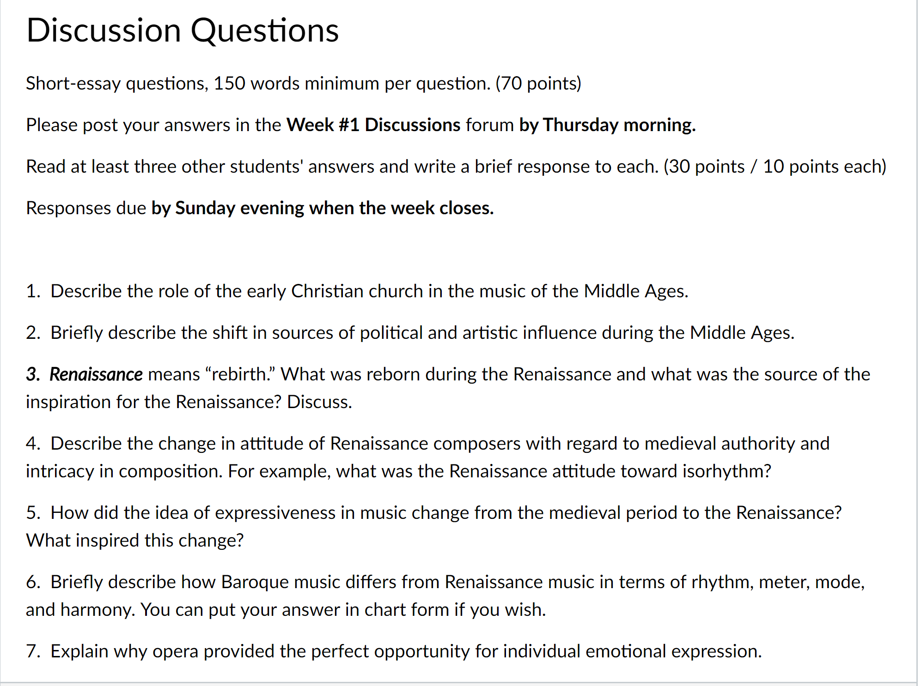Select question 2 about political and artistic influence
This screenshot has width=921, height=686.
point(410,333)
